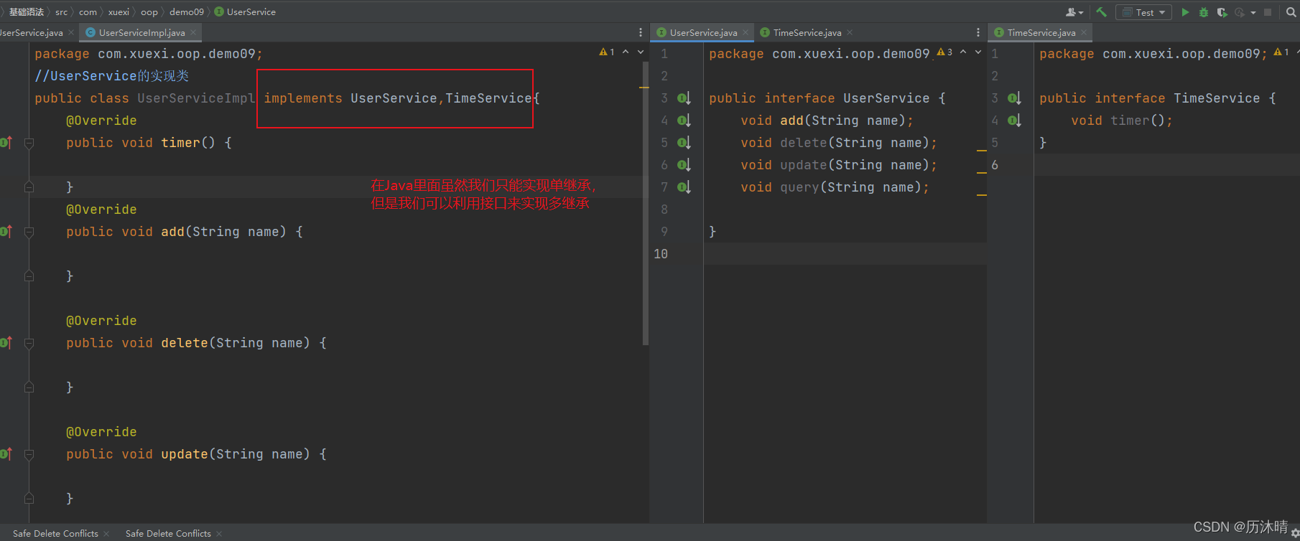Open second Safe Delete Conflicts tab
Image resolution: width=1300 pixels, height=541 pixels.
(168, 533)
